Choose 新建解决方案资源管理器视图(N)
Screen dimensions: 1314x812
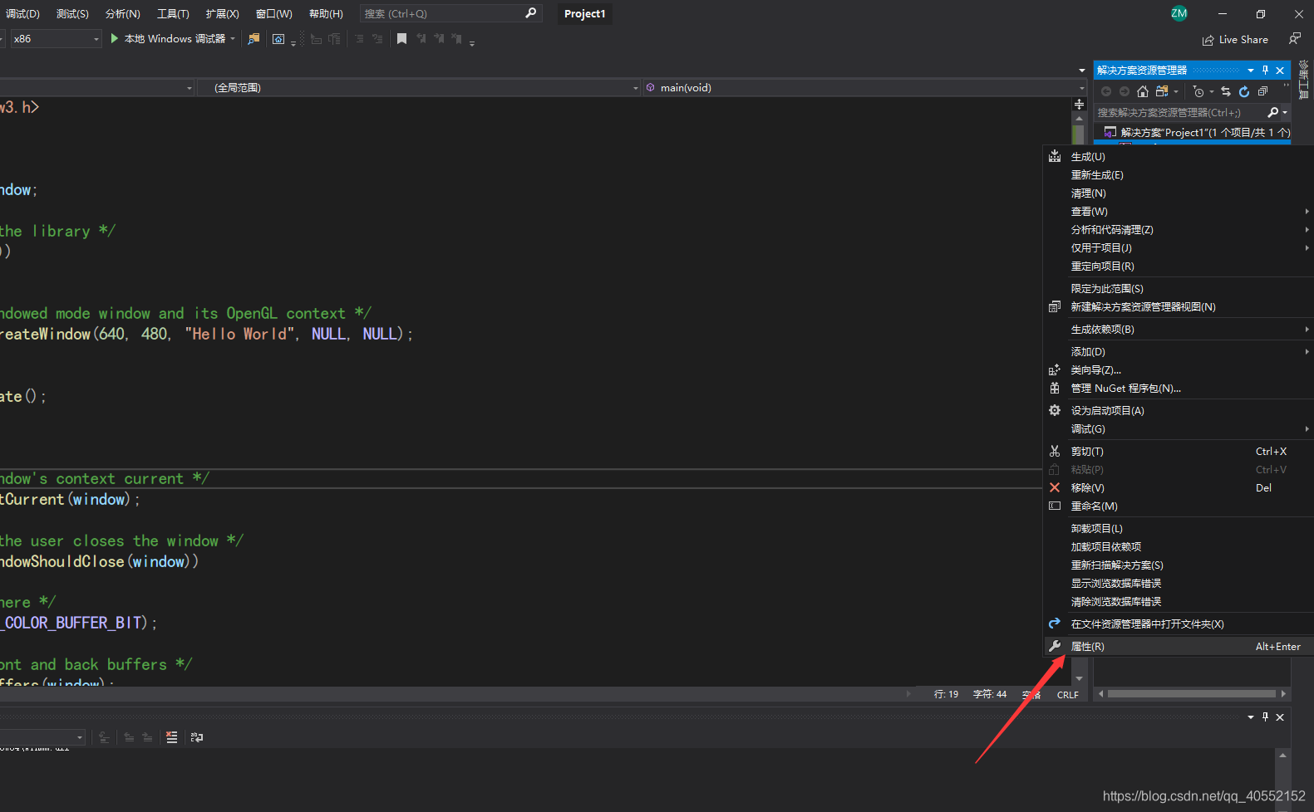click(1178, 307)
